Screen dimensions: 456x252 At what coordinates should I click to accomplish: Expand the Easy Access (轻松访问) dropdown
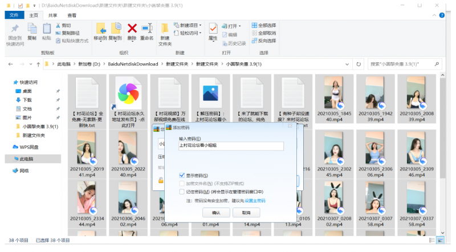click(x=189, y=33)
